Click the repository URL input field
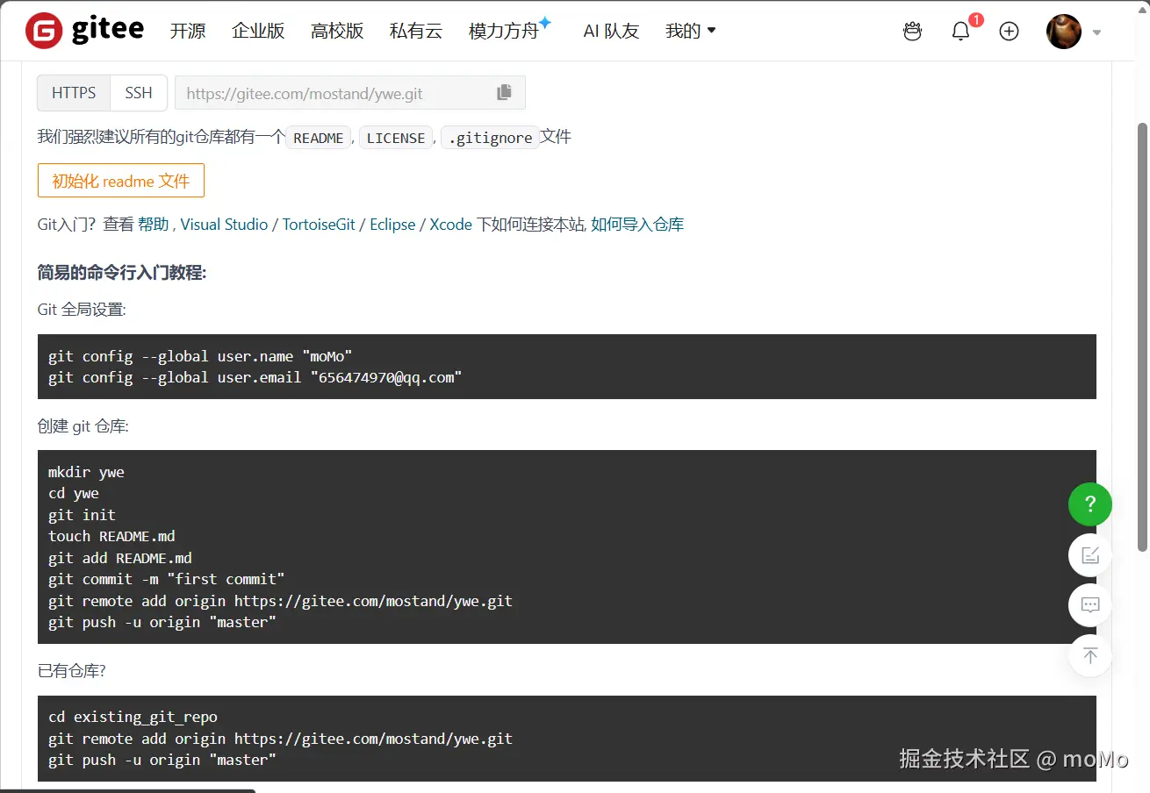Screen dimensions: 1150x793 (350, 93)
